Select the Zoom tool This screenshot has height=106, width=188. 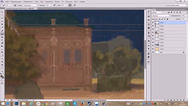2,71
